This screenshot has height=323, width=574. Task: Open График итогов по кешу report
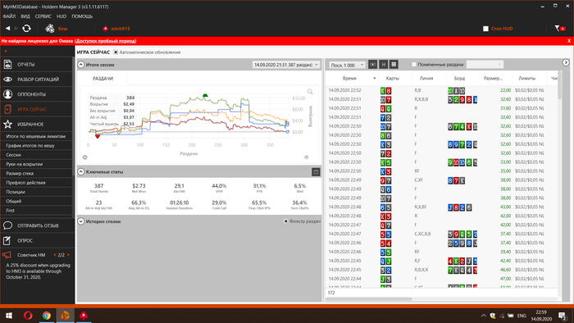point(30,146)
